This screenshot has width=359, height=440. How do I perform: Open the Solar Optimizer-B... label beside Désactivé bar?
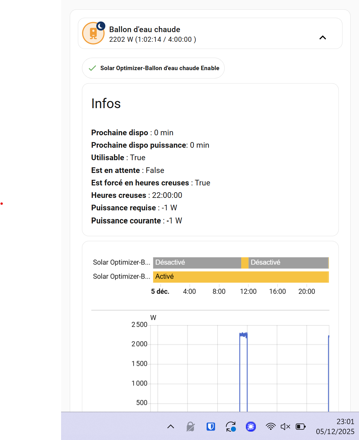pos(122,262)
